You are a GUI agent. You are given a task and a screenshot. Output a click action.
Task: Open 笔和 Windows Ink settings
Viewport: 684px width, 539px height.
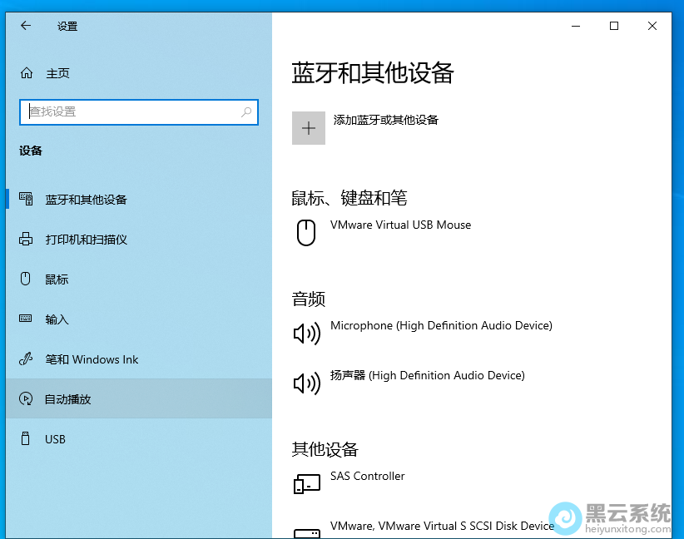coord(92,359)
